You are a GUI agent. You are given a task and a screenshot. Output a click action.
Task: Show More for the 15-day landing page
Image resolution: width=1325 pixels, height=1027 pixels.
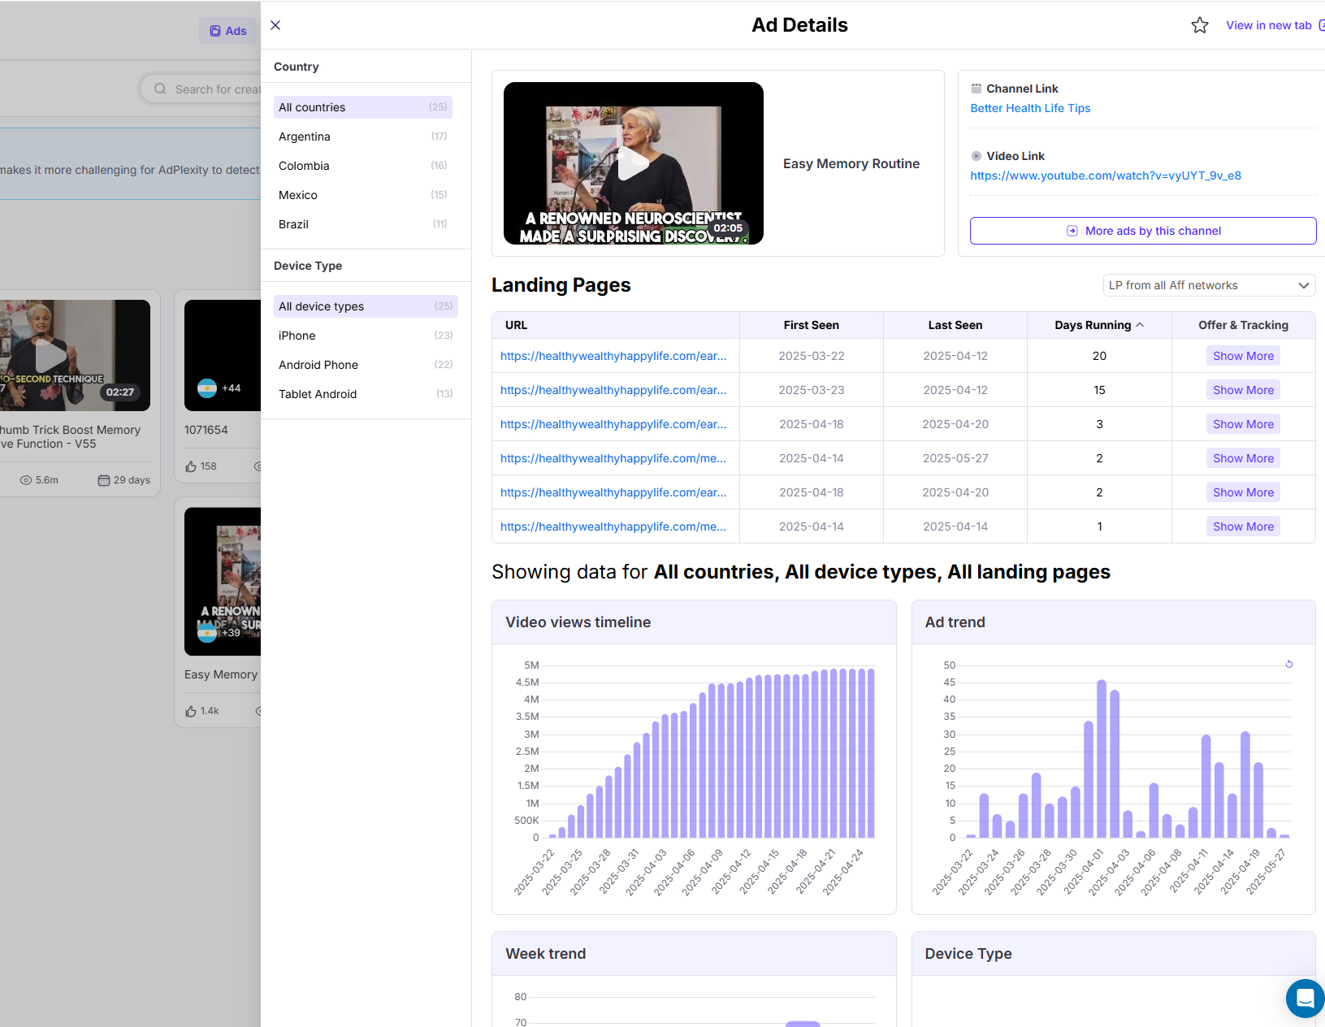[x=1243, y=390]
